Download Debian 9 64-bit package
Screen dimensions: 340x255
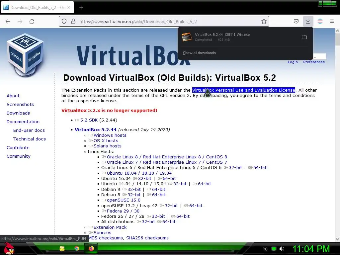coord(159,190)
